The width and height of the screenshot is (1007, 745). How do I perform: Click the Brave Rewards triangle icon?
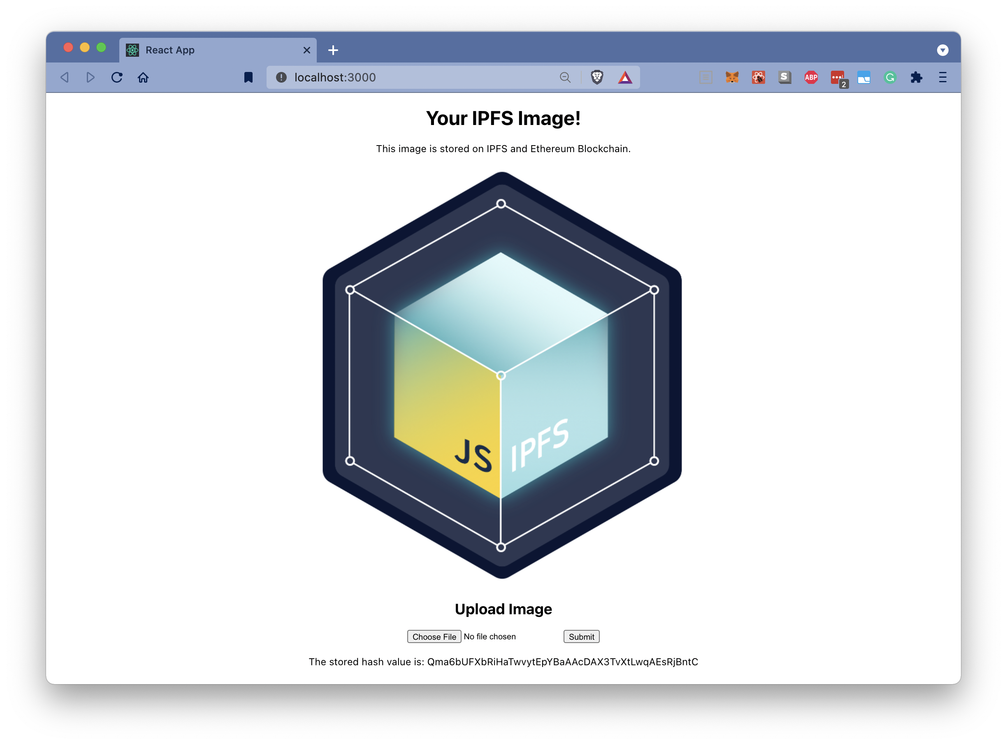tap(625, 78)
